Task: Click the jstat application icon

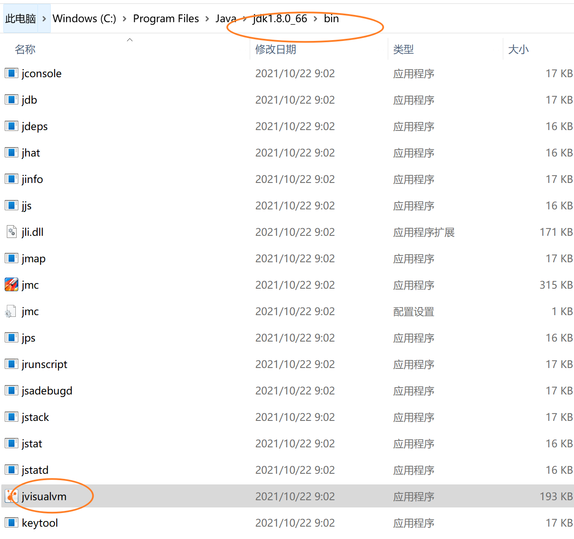Action: [x=12, y=443]
